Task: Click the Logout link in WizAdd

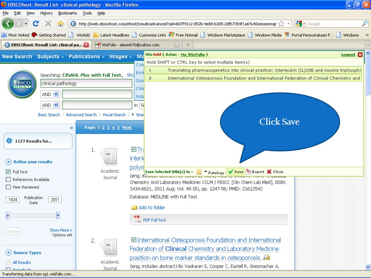Action: 348,54
